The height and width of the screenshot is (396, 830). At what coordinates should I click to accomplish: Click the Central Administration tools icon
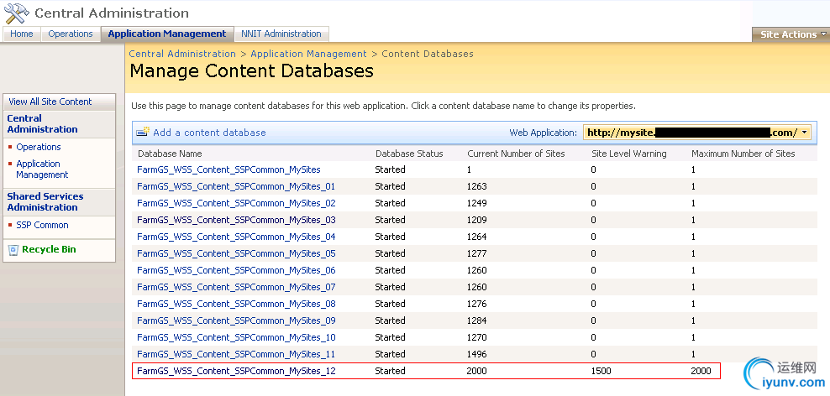tap(17, 13)
